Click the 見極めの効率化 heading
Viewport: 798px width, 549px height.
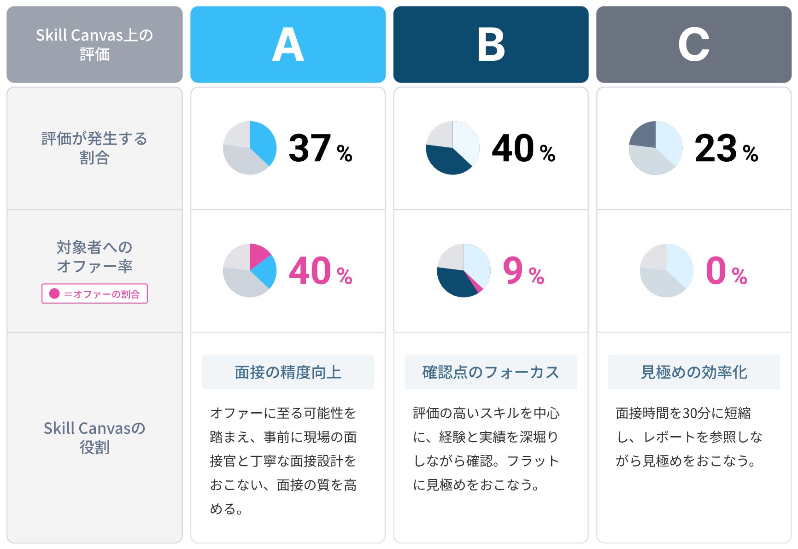coord(693,372)
